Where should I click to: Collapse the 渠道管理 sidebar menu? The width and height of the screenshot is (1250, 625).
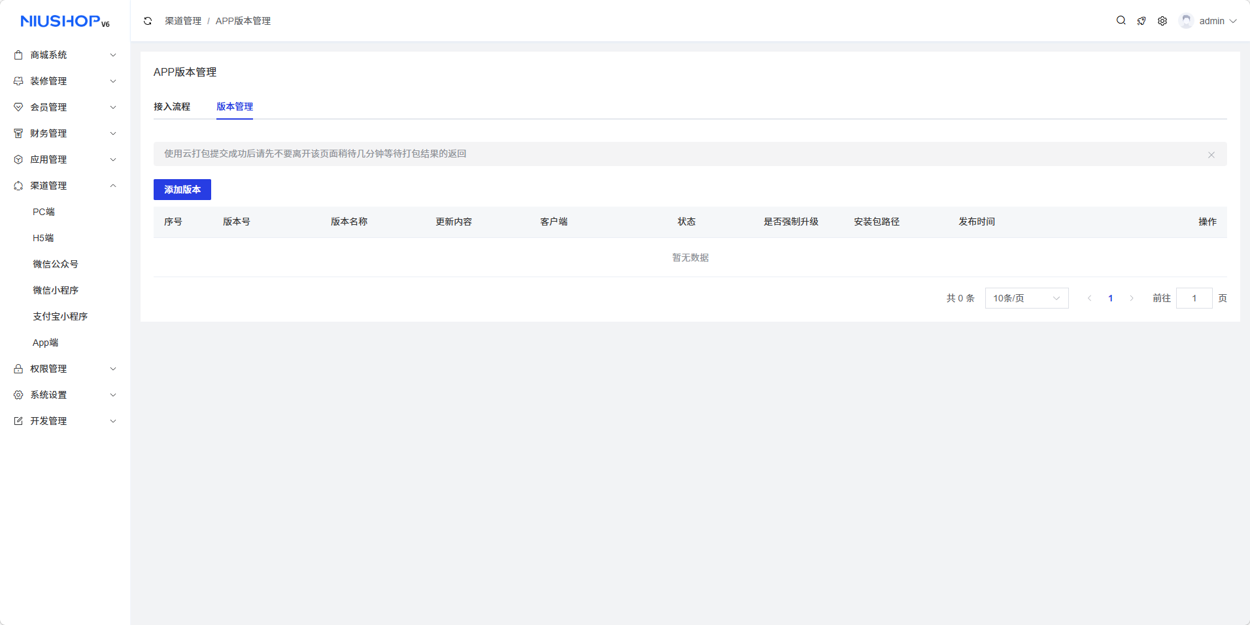pyautogui.click(x=65, y=186)
